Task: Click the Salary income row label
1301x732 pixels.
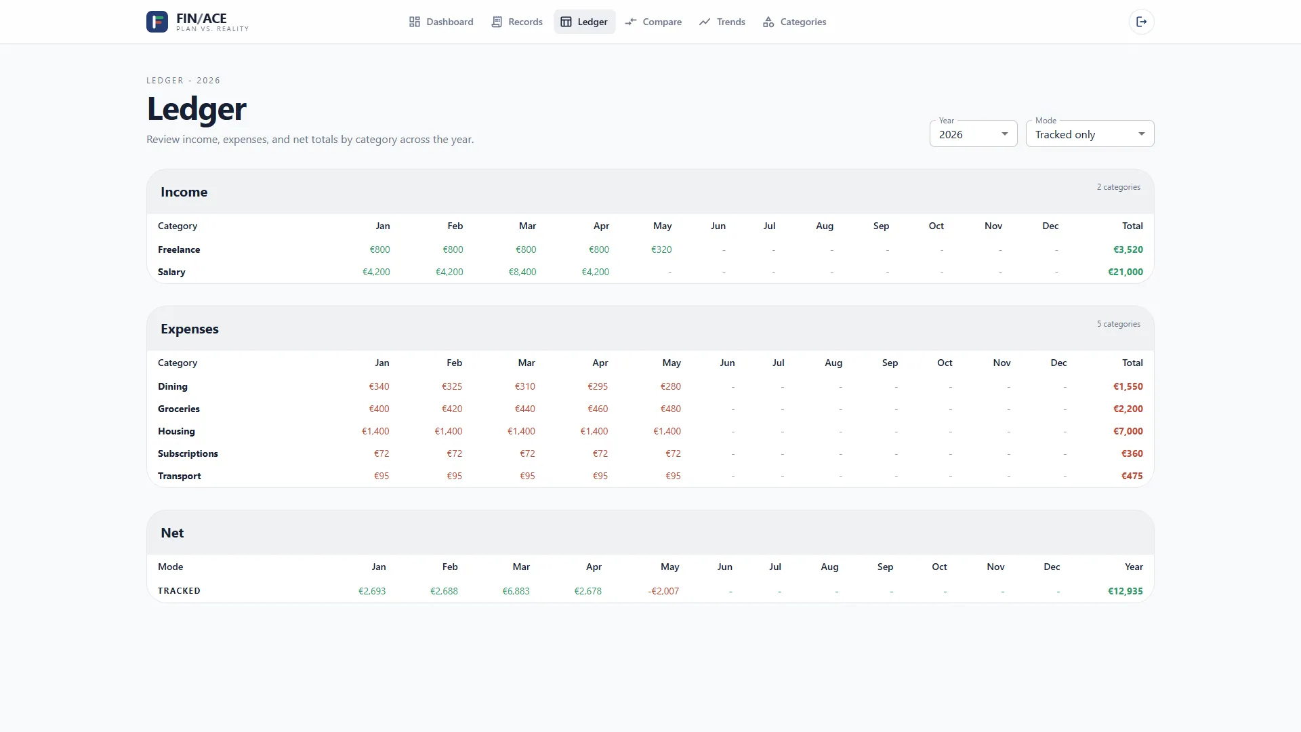Action: point(171,272)
